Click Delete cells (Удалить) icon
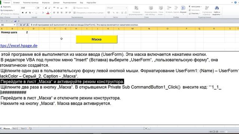This screenshot has width=239, height=134. click(x=176, y=8)
